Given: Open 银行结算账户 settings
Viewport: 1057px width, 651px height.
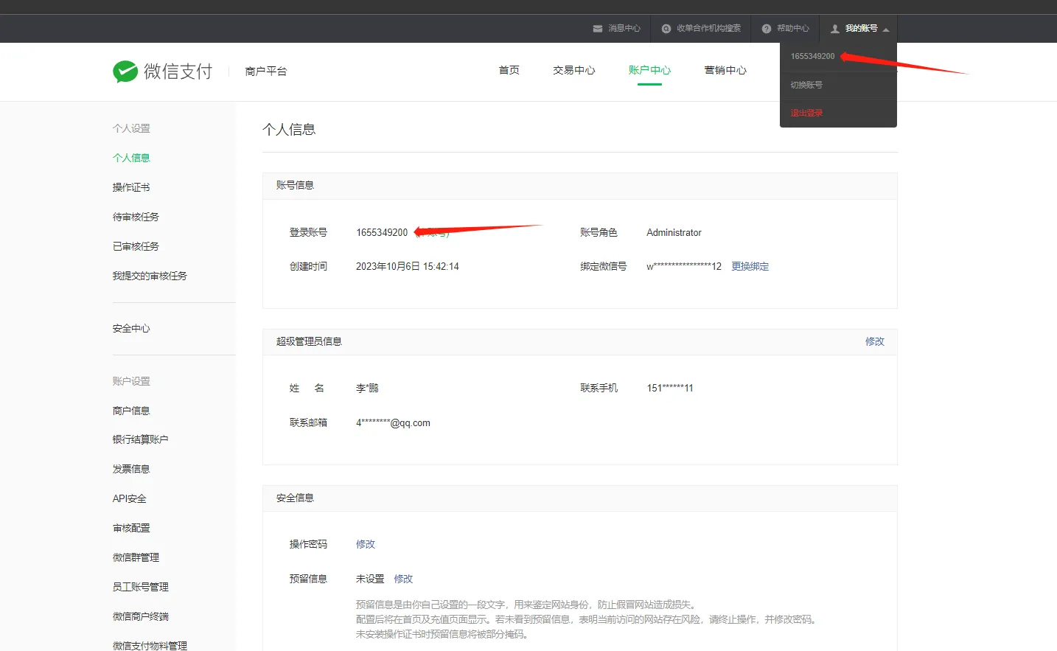Looking at the screenshot, I should 140,439.
